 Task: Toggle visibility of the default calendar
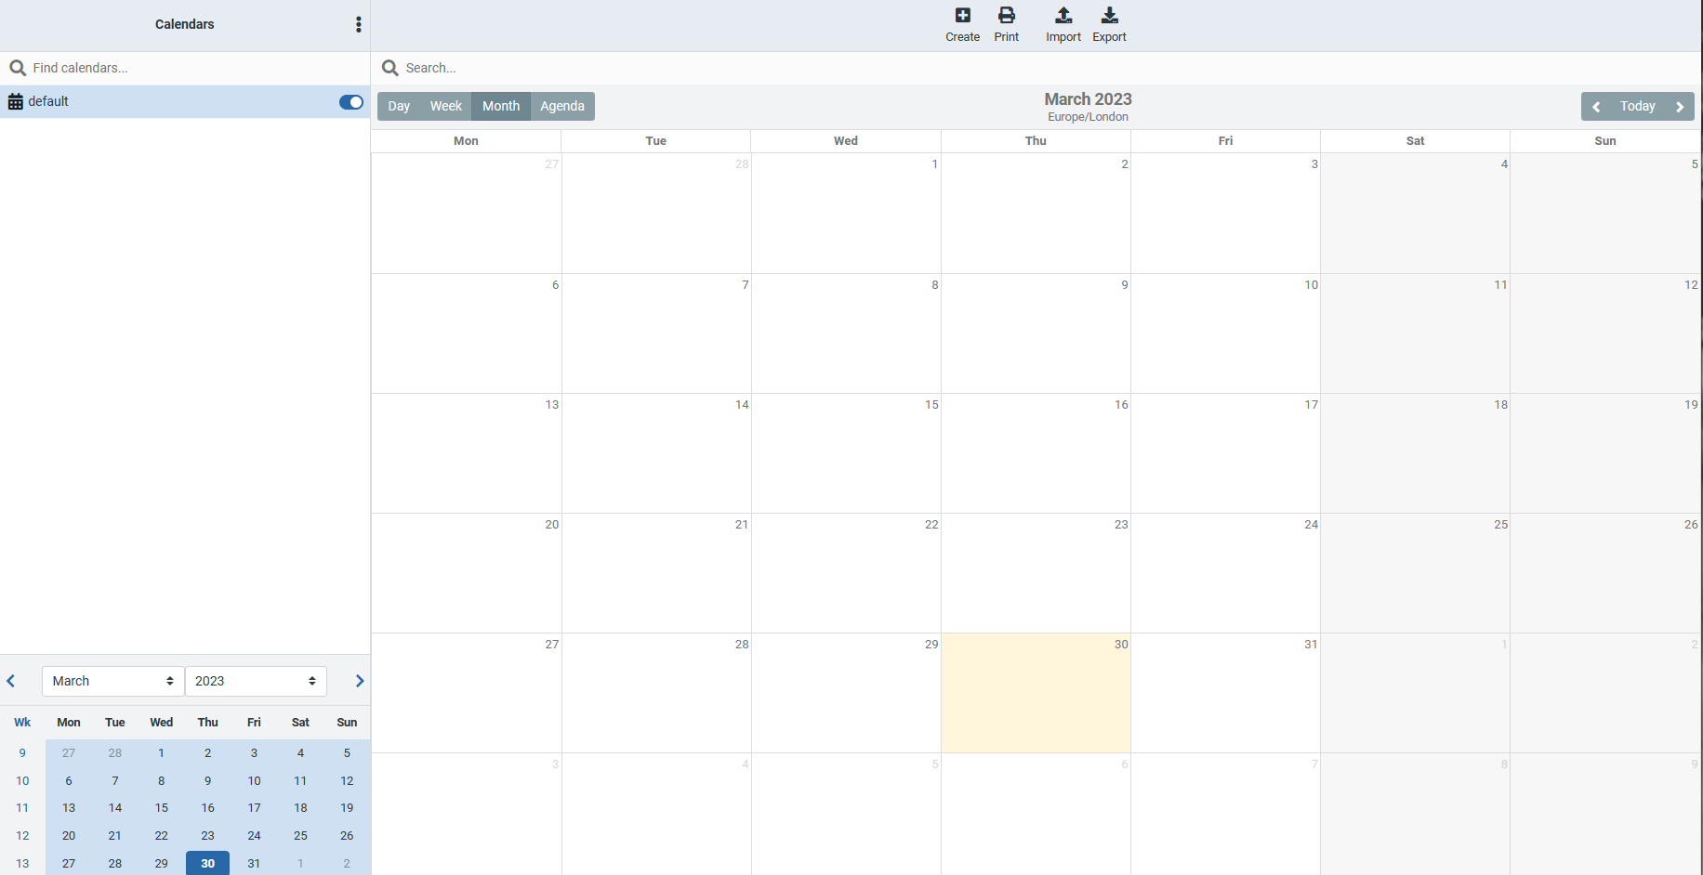coord(350,102)
